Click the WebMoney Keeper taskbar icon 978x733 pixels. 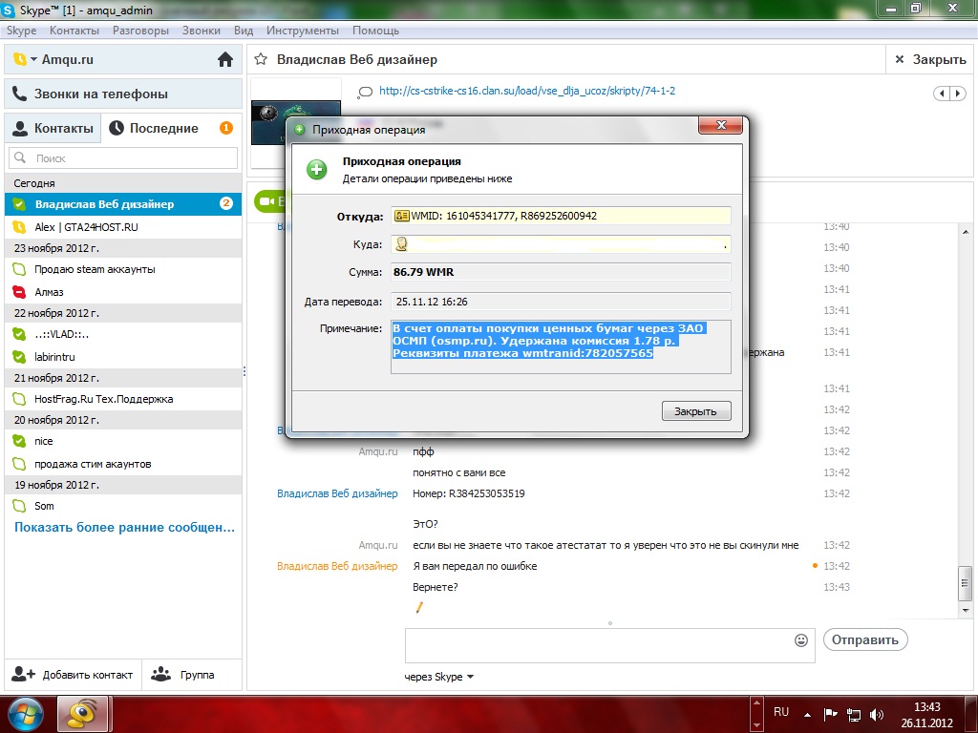[82, 714]
